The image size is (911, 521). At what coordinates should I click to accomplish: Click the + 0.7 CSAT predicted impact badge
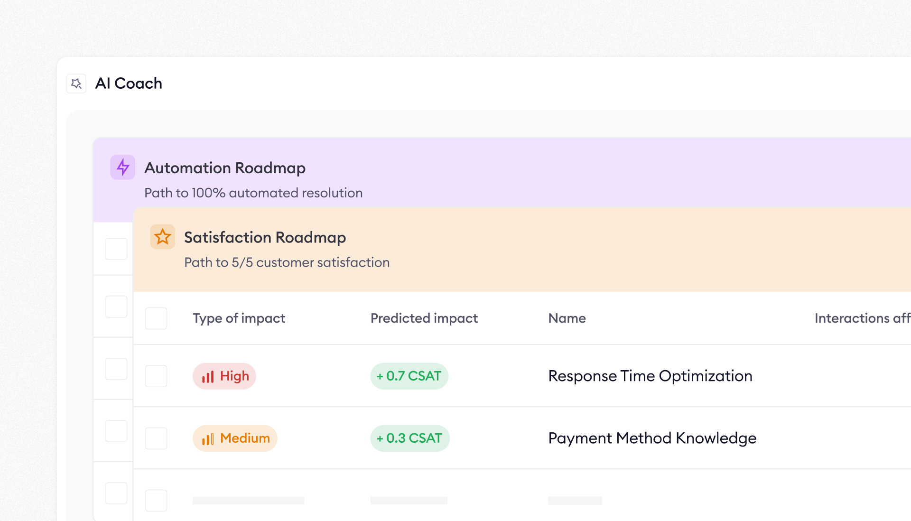409,376
